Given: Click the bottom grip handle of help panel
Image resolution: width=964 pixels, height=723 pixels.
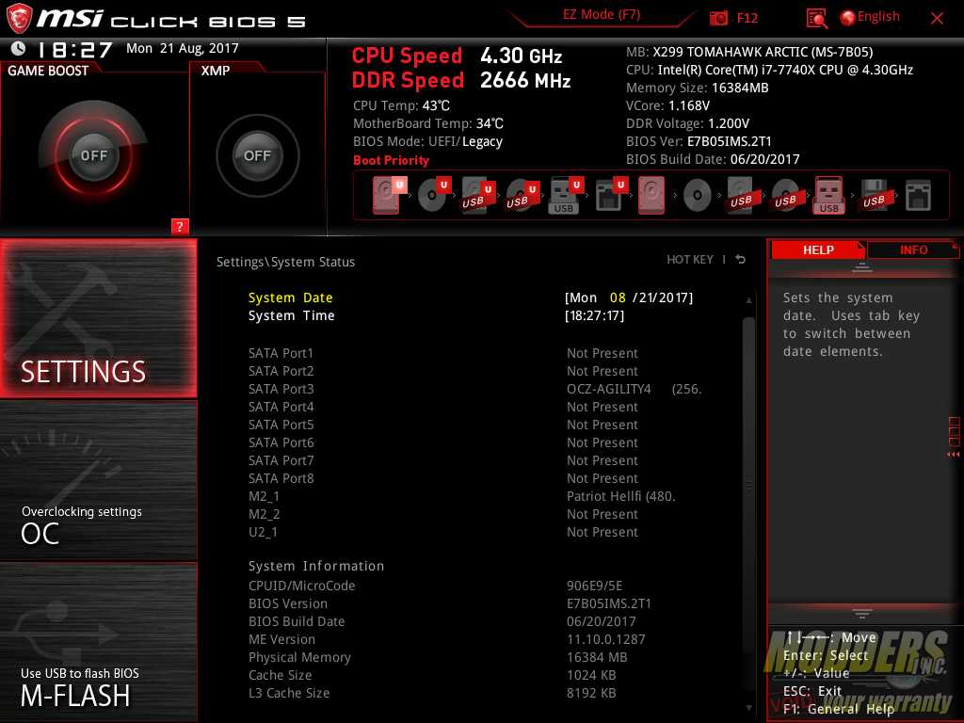Looking at the screenshot, I should 862,614.
